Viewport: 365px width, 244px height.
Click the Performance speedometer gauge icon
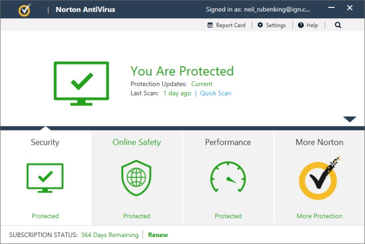coord(228,178)
